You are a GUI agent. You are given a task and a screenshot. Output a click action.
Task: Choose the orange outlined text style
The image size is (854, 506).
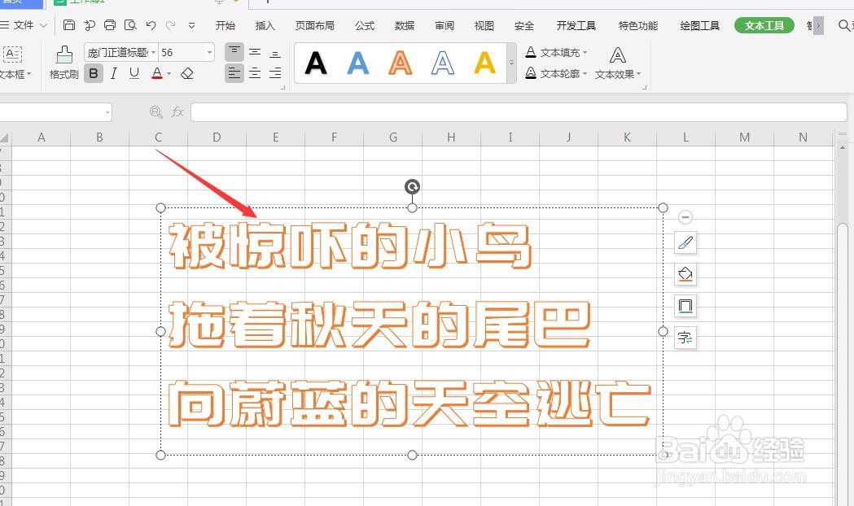click(x=401, y=63)
